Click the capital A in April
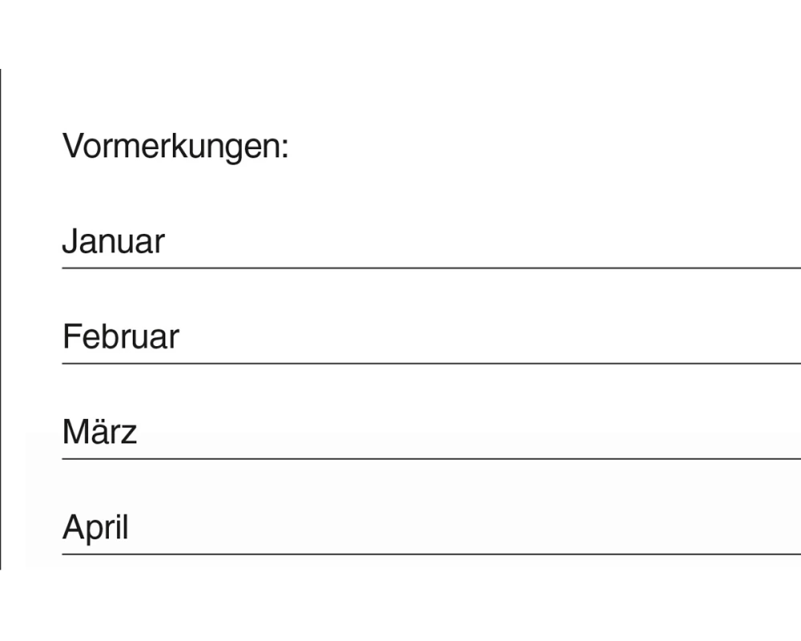The width and height of the screenshot is (801, 641). (x=73, y=528)
